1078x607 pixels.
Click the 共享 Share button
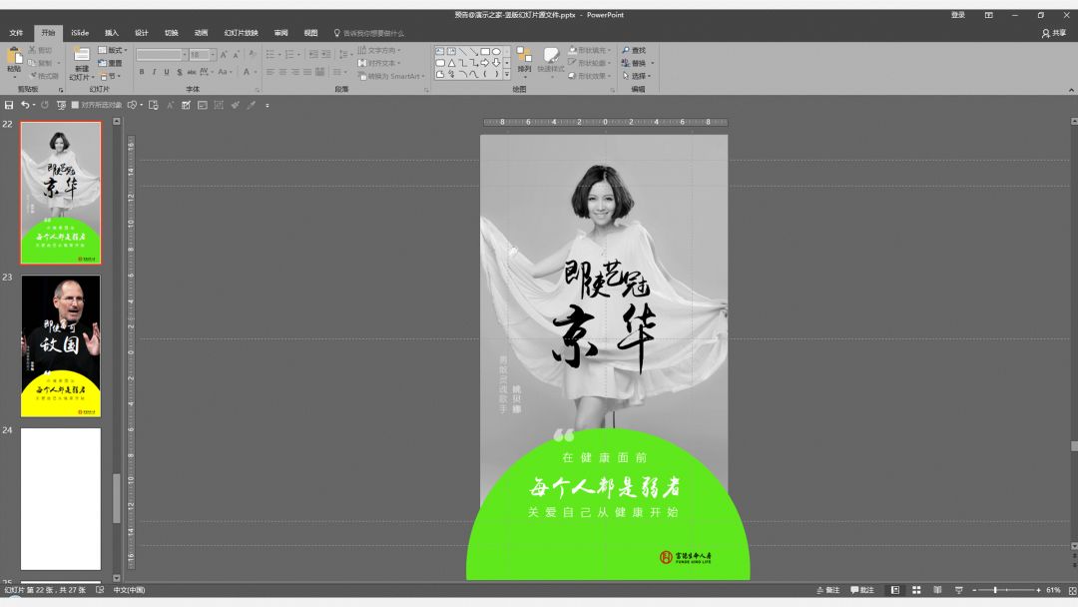pos(1055,33)
